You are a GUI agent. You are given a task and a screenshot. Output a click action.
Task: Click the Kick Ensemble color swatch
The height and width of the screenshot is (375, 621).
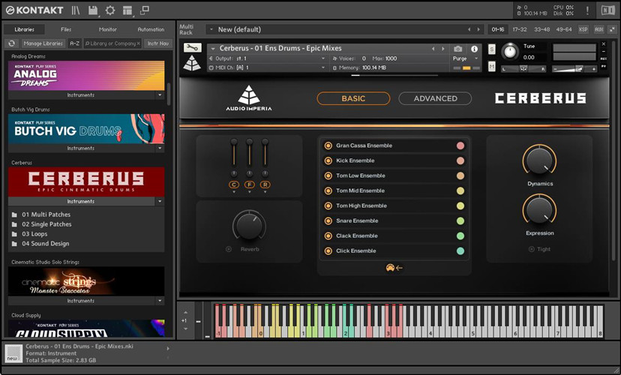click(x=460, y=160)
